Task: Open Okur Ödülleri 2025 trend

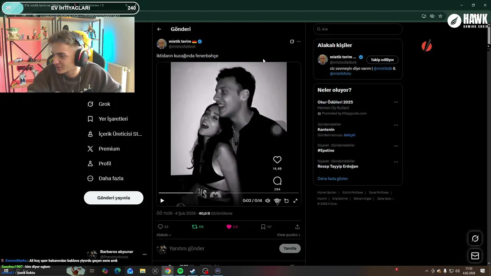Action: (x=335, y=102)
